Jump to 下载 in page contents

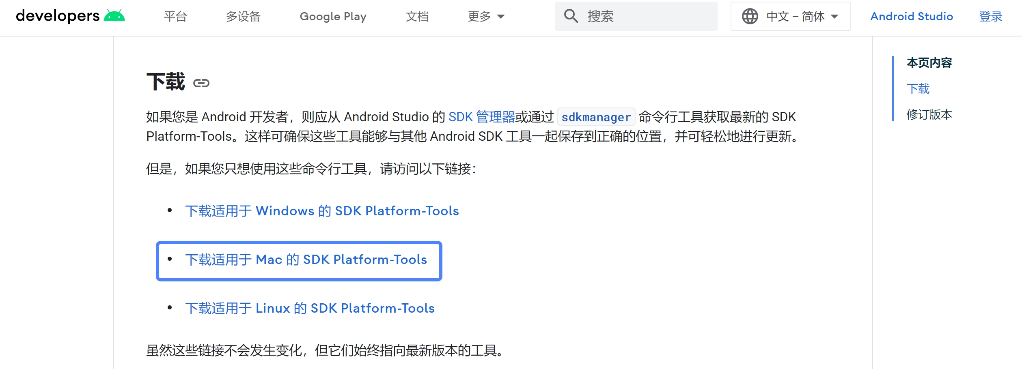[918, 88]
